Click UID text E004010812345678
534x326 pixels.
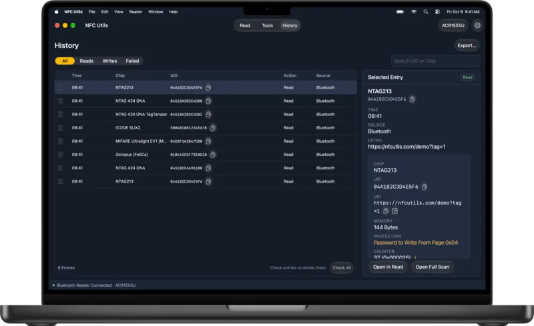click(188, 127)
